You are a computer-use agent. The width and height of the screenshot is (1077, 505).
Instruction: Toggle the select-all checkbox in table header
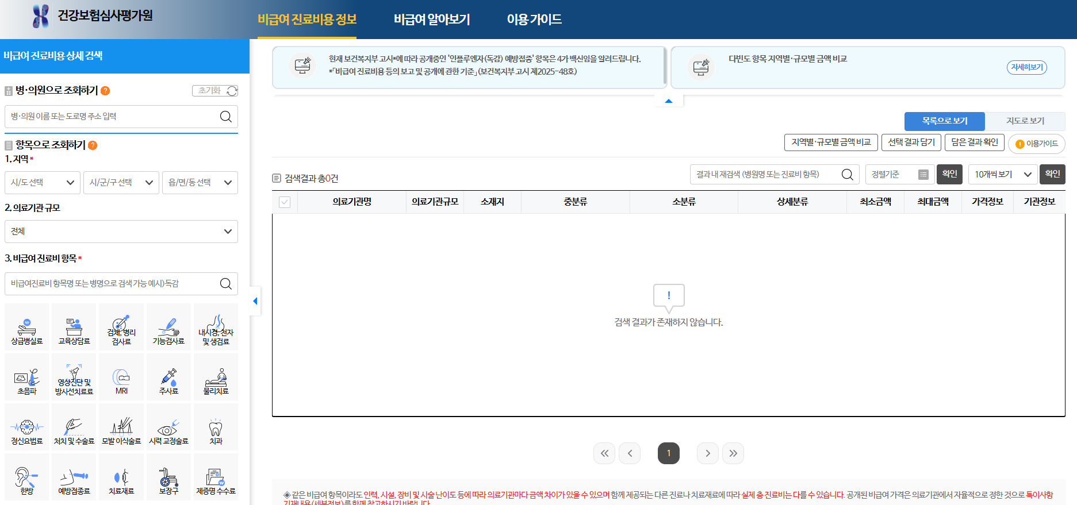285,202
